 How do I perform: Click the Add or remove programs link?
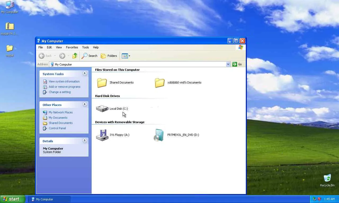(64, 87)
